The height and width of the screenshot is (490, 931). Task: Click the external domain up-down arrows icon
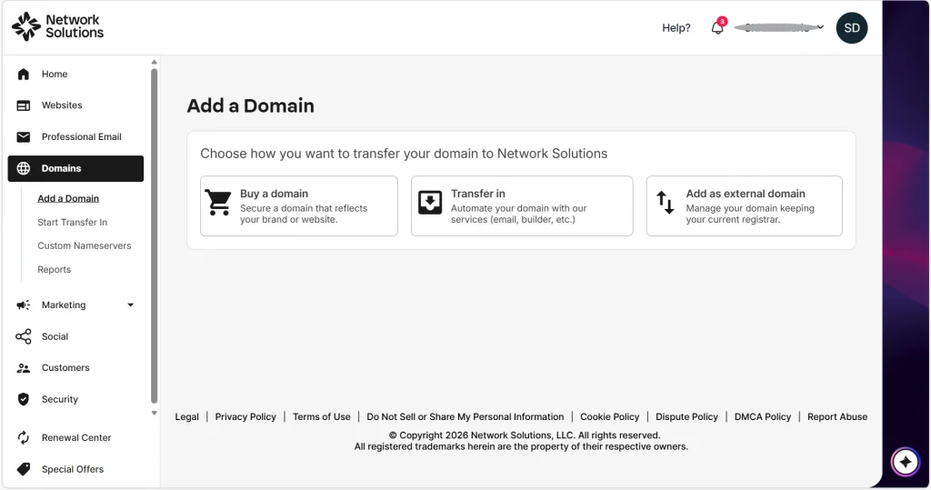coord(665,203)
